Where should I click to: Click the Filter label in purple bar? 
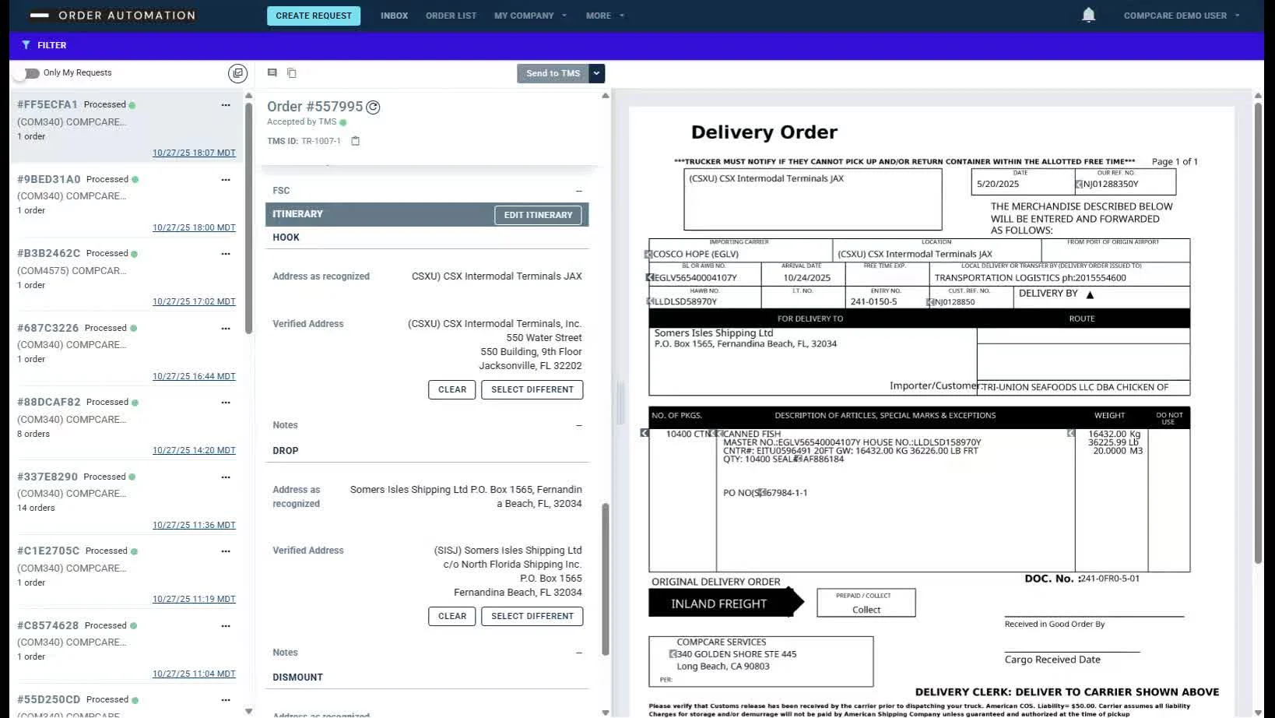[52, 45]
